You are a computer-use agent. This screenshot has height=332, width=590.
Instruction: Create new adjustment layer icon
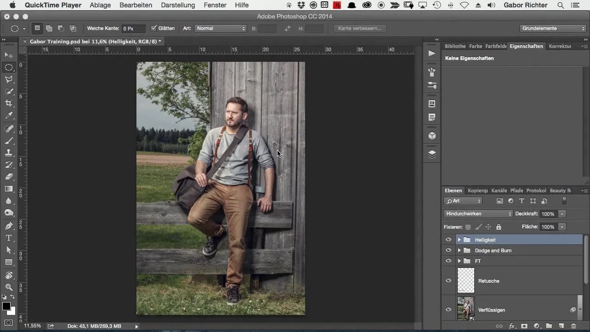point(537,326)
